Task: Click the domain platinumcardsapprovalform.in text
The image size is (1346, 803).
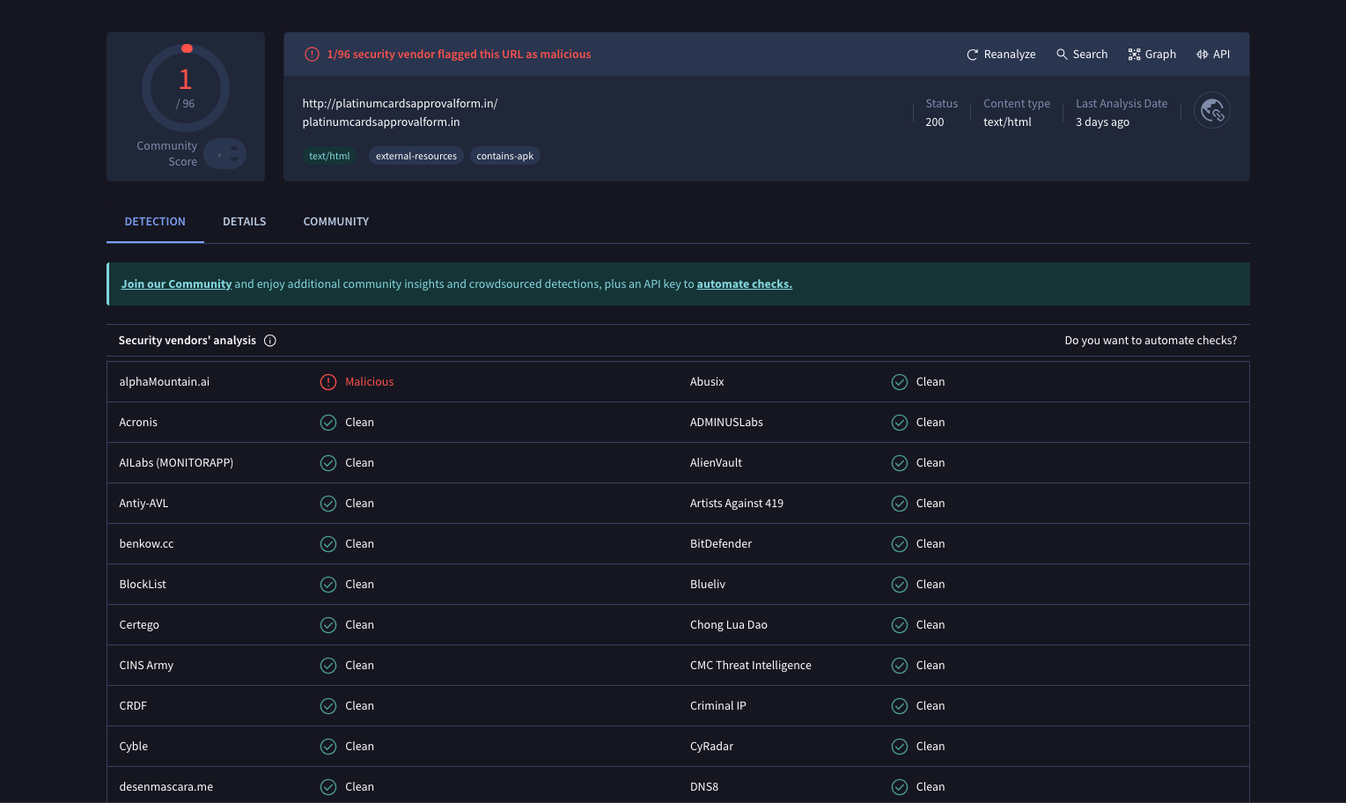Action: (381, 122)
